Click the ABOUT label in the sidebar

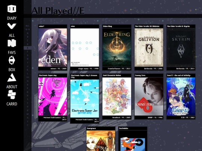12,87
